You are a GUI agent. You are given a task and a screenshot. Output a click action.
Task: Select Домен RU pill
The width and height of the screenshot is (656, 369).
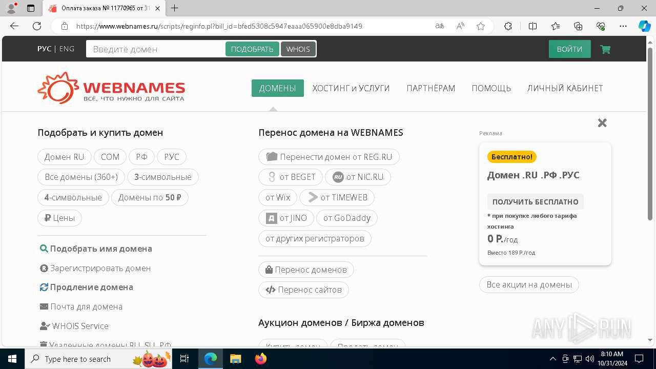click(x=64, y=157)
